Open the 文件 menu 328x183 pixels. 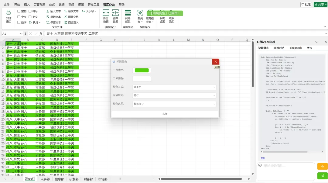tap(7, 5)
